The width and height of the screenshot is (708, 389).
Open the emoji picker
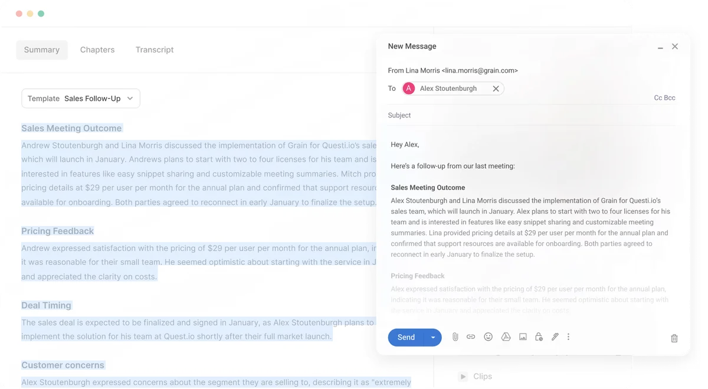(488, 336)
